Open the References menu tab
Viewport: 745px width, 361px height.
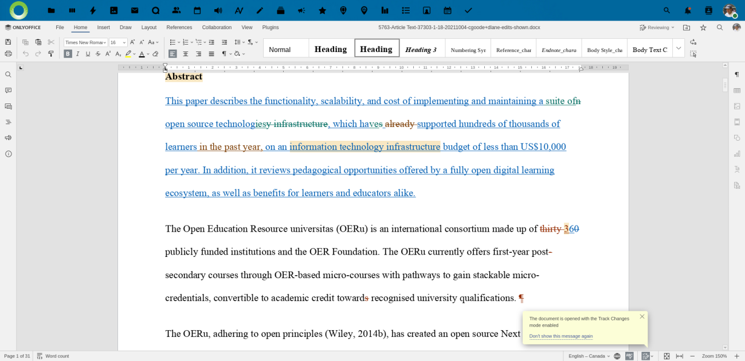point(179,27)
